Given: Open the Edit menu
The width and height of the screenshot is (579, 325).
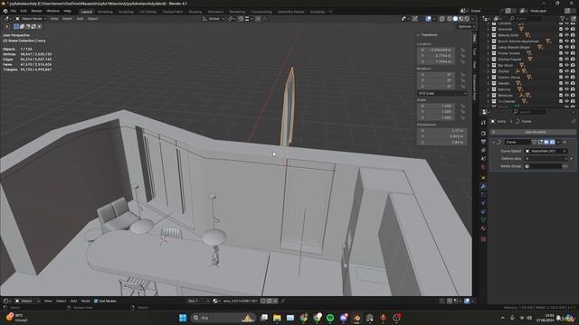Looking at the screenshot, I should coord(24,11).
